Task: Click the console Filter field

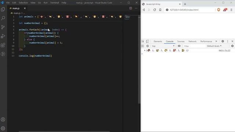Action: point(194,46)
